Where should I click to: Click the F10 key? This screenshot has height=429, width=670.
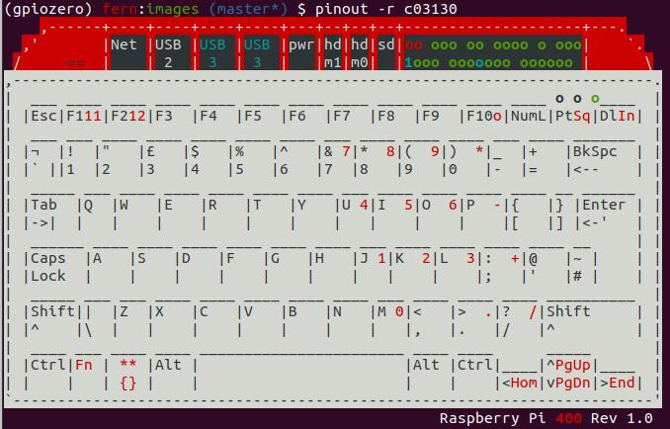pyautogui.click(x=483, y=117)
